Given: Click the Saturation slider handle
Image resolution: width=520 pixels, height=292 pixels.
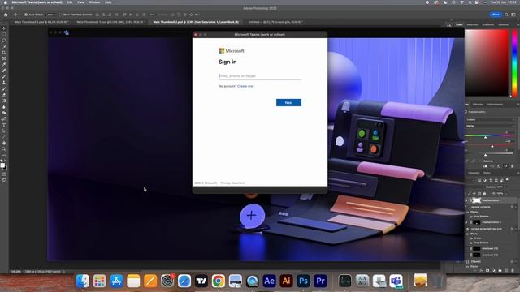Looking at the screenshot, I should tap(492, 146).
